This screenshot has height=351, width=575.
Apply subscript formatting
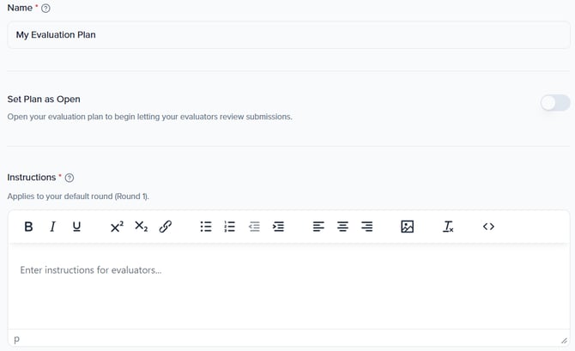pyautogui.click(x=142, y=227)
